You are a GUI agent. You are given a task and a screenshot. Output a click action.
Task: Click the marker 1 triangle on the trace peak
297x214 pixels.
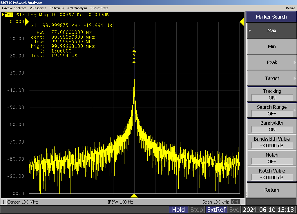tap(134, 54)
